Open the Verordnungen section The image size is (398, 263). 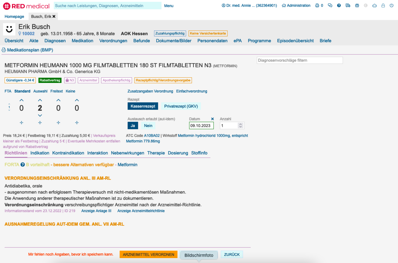(x=113, y=41)
